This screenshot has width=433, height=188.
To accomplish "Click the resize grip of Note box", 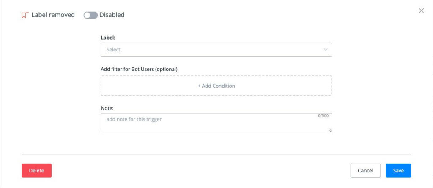I will (330, 130).
